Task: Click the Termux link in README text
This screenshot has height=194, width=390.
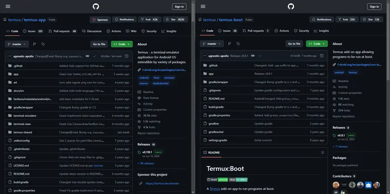Action: pyautogui.click(x=214, y=189)
